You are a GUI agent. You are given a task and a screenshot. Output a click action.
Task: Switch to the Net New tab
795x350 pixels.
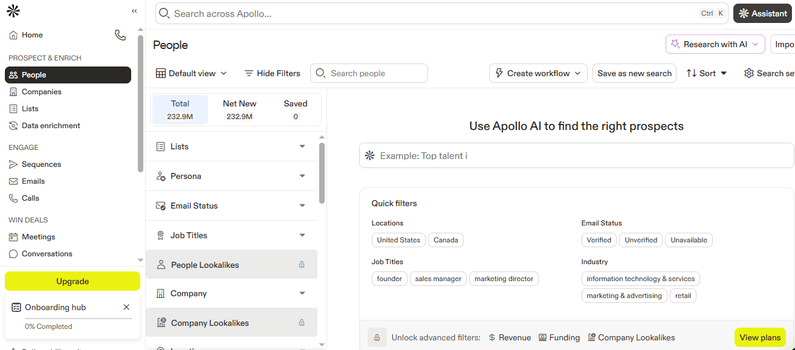point(239,109)
